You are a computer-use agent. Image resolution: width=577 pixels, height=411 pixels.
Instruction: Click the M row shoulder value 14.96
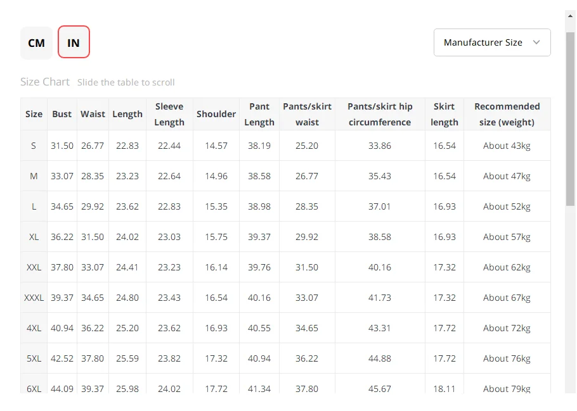[216, 177]
